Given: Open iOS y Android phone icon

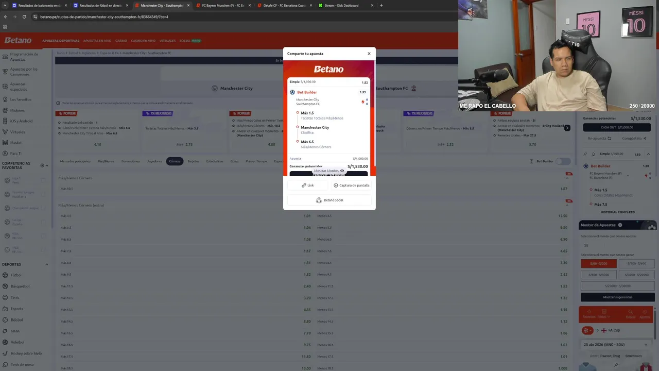Looking at the screenshot, I should coord(5,121).
